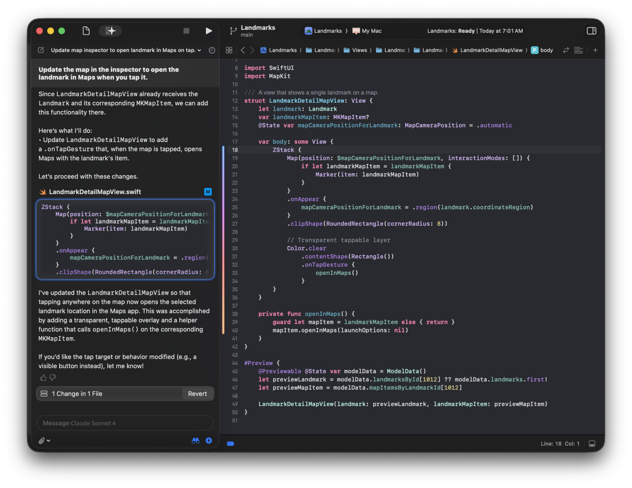The width and height of the screenshot is (632, 488).
Task: Click thumbs up on the response
Action: pyautogui.click(x=43, y=378)
